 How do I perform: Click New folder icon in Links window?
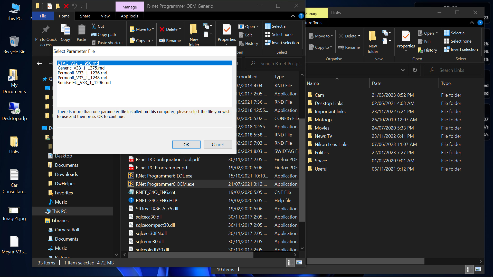click(373, 36)
